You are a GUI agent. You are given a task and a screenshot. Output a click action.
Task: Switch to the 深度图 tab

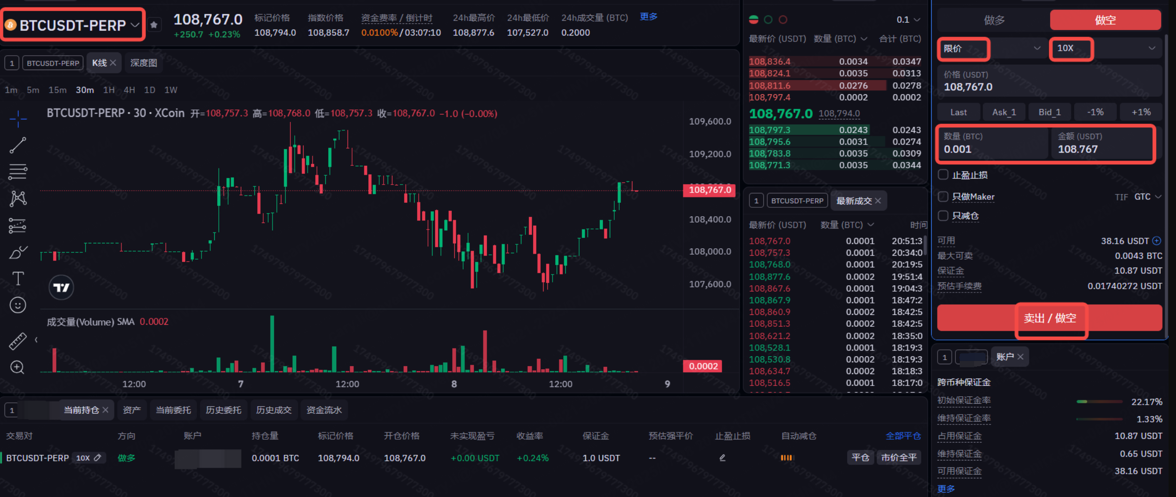(144, 63)
